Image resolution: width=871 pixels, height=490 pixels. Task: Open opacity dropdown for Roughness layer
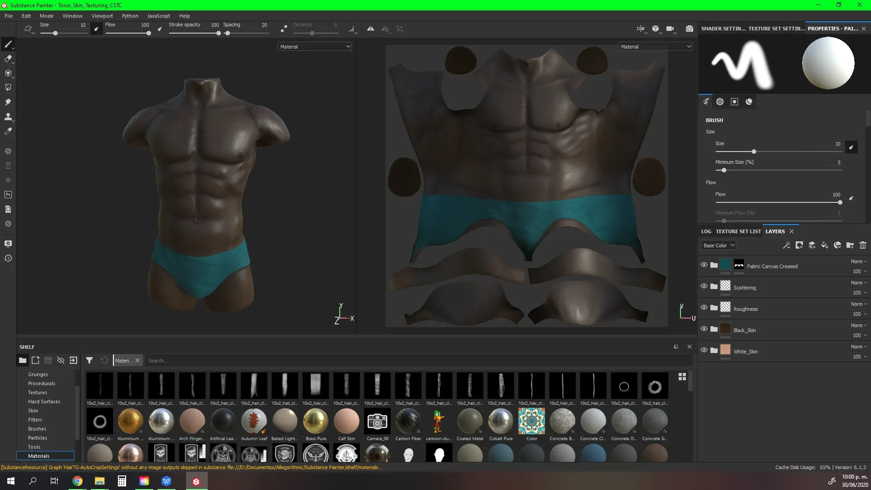860,314
